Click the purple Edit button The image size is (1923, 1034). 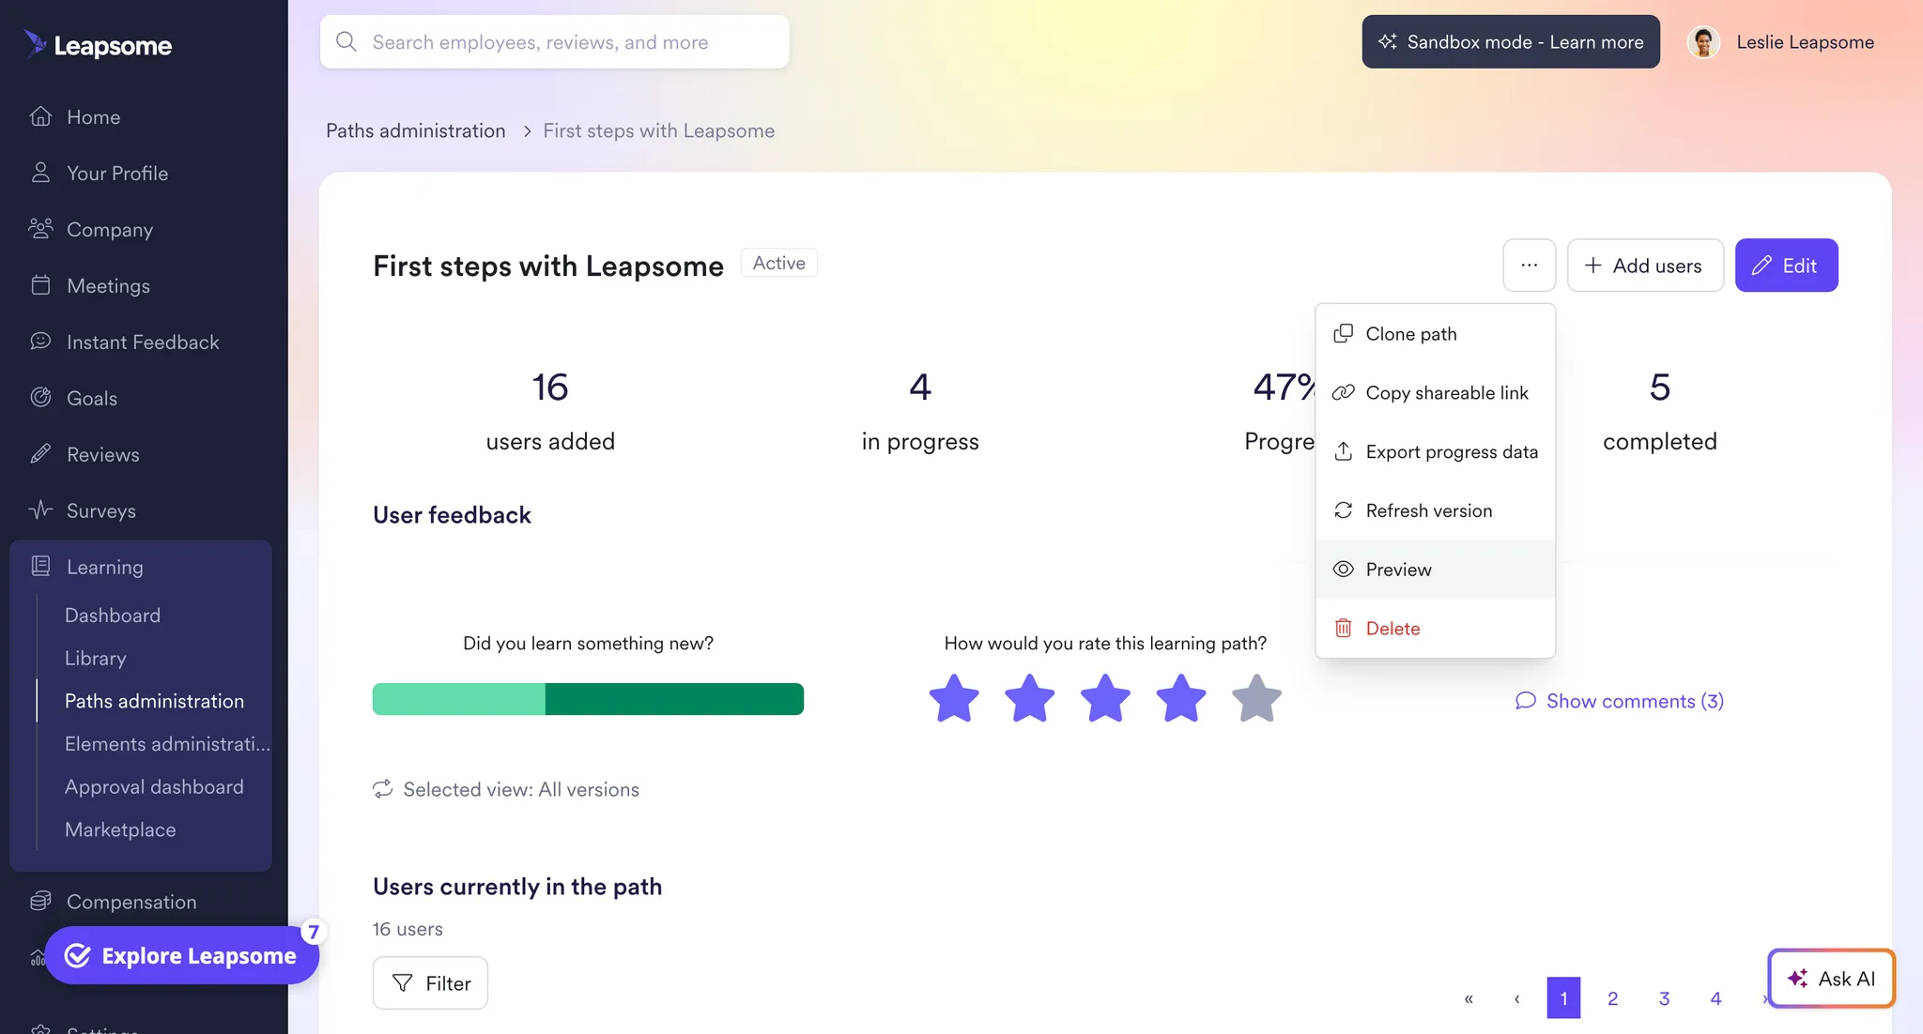click(1785, 266)
